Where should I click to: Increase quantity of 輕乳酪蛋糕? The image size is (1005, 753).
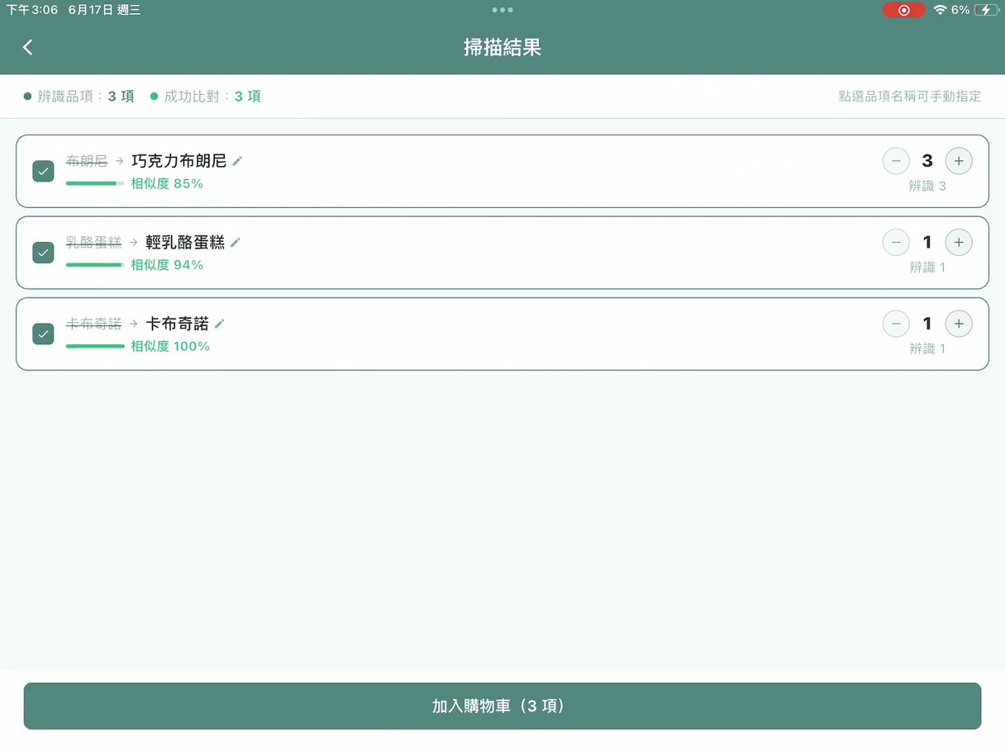(x=959, y=242)
